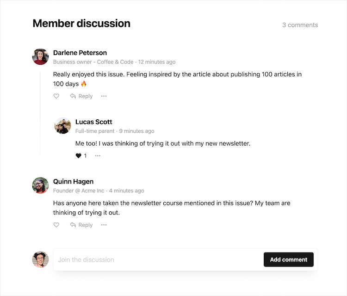Like Darlene Peterson's comment with the heart icon

click(x=56, y=96)
